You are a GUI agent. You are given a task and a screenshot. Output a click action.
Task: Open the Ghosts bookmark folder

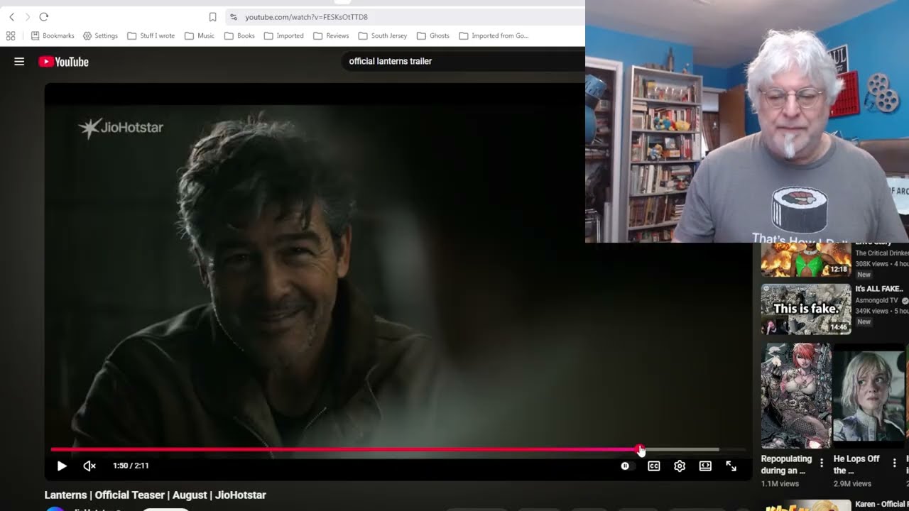click(x=433, y=35)
